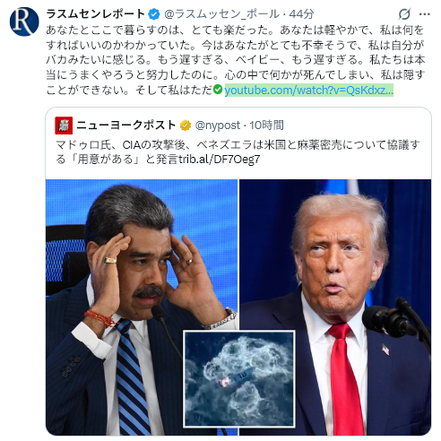Open Grok explain icon on the post
The width and height of the screenshot is (441, 441).
[404, 14]
